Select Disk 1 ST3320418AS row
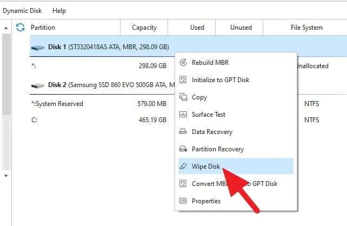The image size is (347, 226). pyautogui.click(x=188, y=46)
